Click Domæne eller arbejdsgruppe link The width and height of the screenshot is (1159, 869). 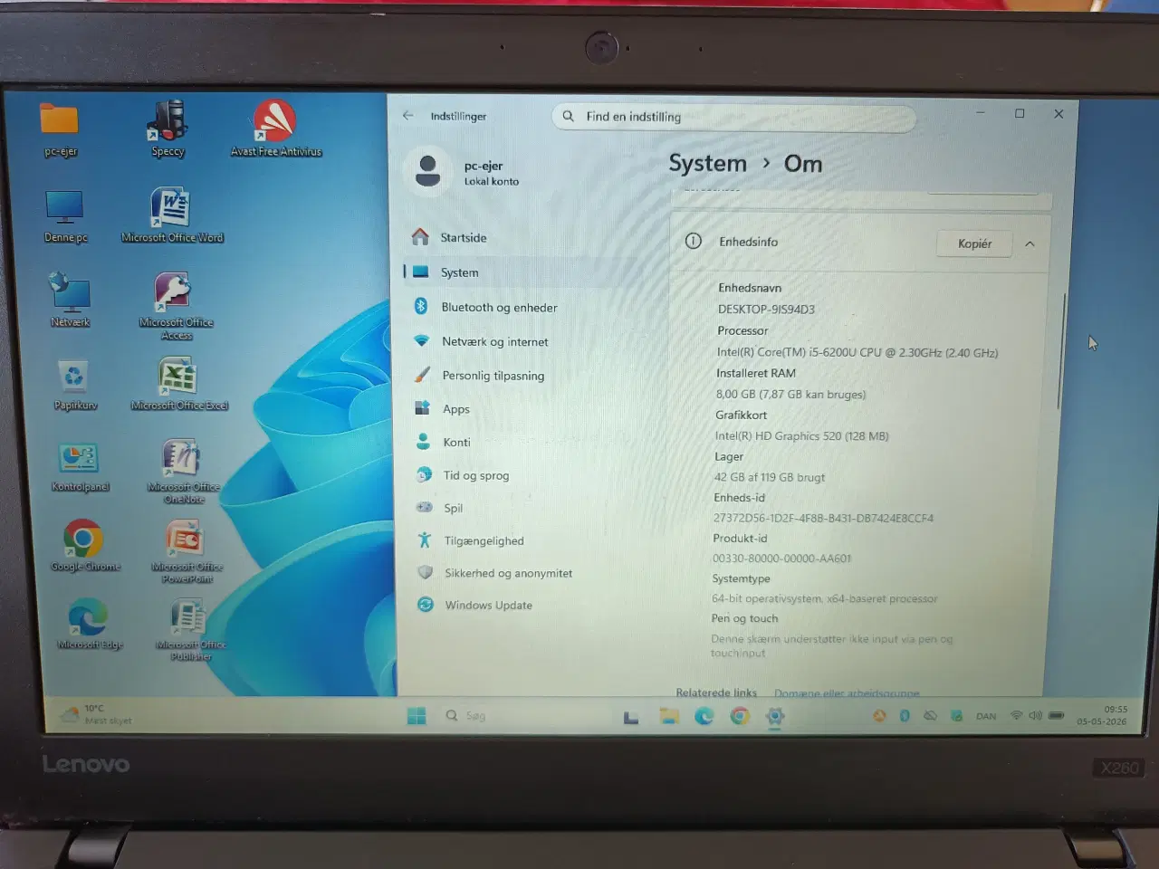pyautogui.click(x=847, y=693)
